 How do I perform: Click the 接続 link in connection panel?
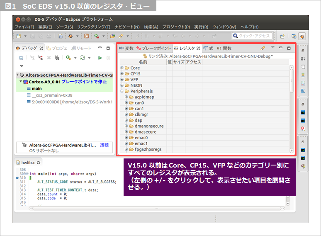pyautogui.click(x=104, y=145)
